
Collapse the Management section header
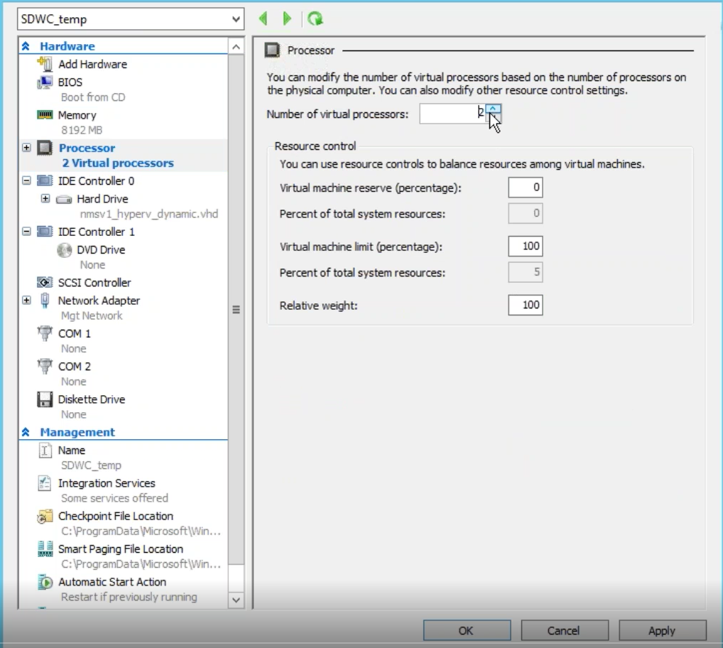coord(26,432)
